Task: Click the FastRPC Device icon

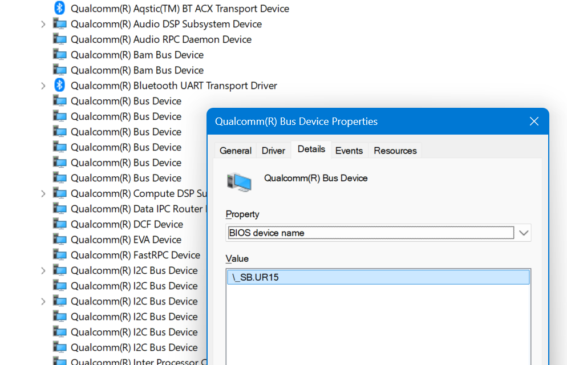Action: pos(60,255)
